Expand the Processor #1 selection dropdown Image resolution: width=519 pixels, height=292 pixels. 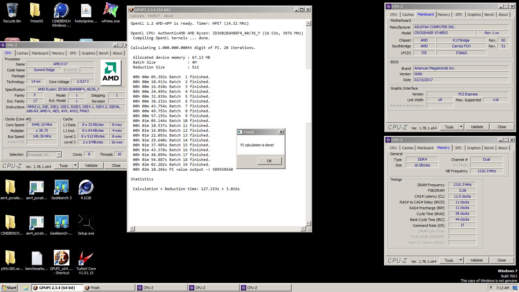coord(59,155)
